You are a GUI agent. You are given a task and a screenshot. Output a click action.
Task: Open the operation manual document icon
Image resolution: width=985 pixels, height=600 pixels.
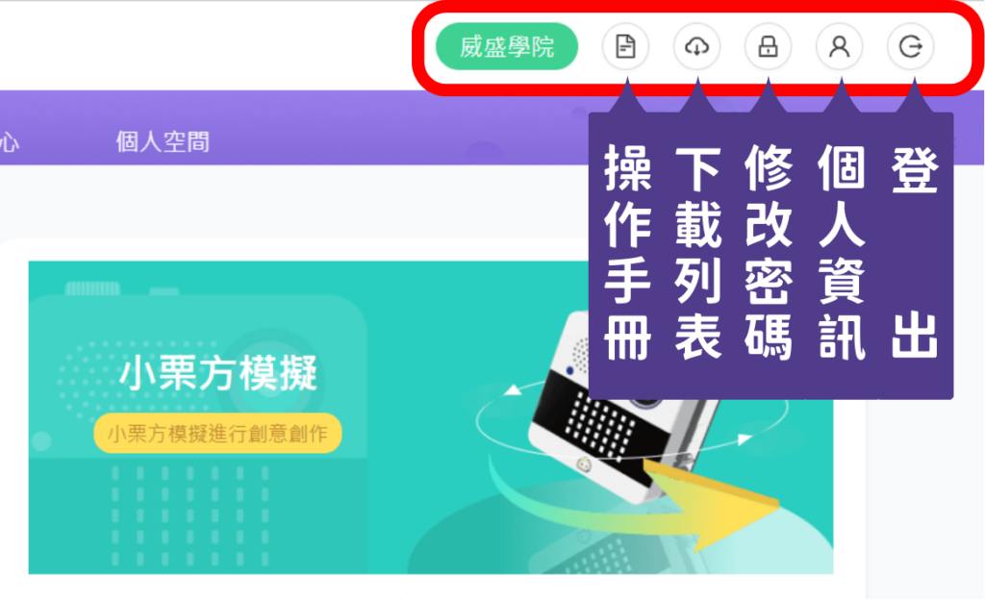click(x=625, y=46)
